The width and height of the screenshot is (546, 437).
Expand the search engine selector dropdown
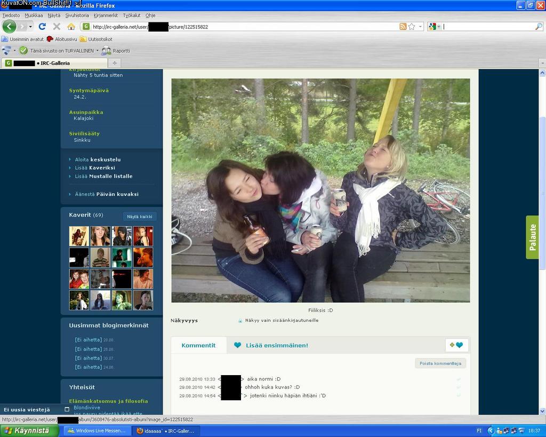click(439, 26)
